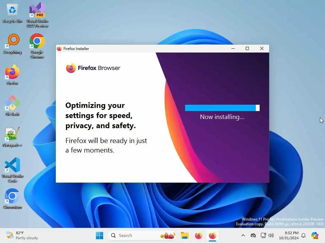Click the cloud sync tray icon
The width and height of the screenshot is (325, 243).
click(x=253, y=235)
